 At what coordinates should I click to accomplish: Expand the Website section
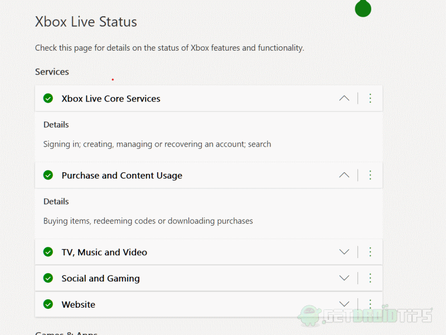coord(344,304)
